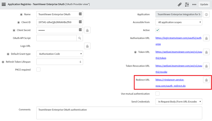Screen dimensions: 212x121
Task: Open the login.teamviewer.com authorize link
Action: (x=178, y=41)
